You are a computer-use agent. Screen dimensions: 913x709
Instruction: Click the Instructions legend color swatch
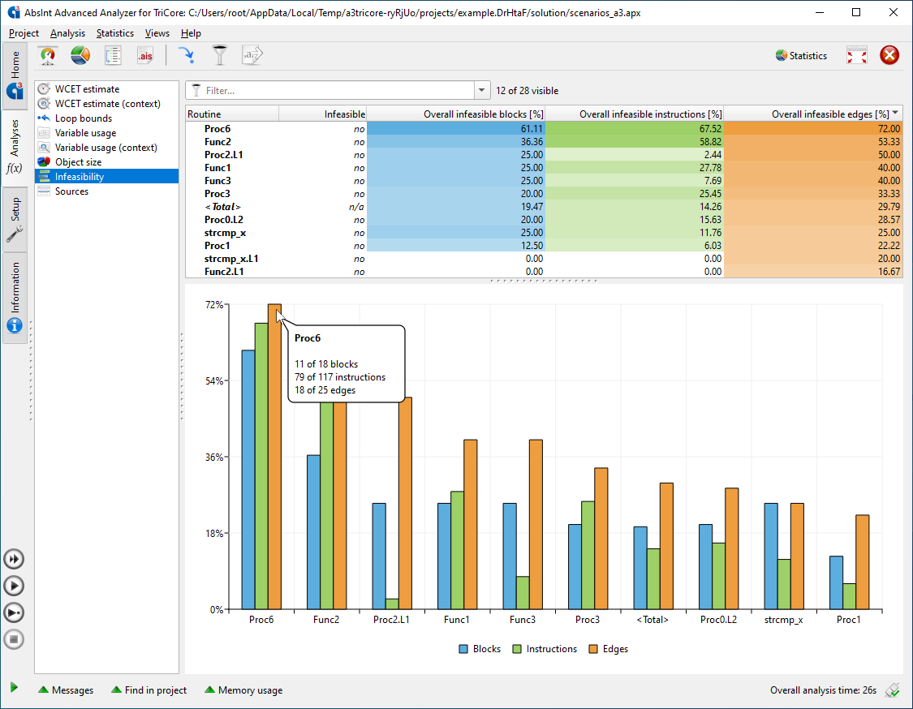517,649
